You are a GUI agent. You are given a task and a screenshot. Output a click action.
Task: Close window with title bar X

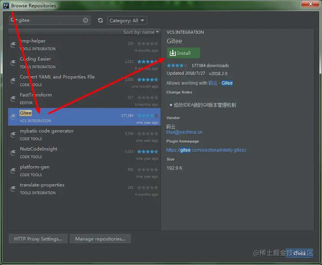point(310,4)
